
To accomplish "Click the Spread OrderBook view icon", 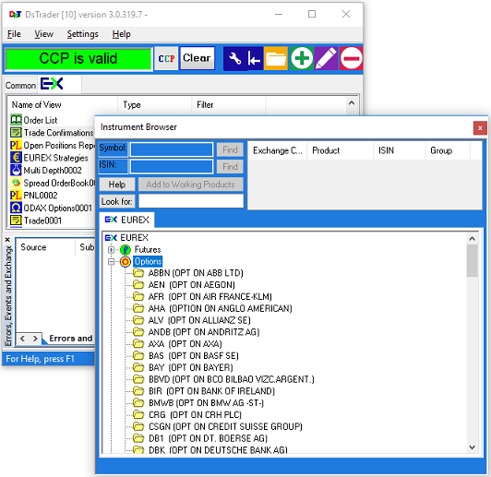I will pyautogui.click(x=16, y=183).
